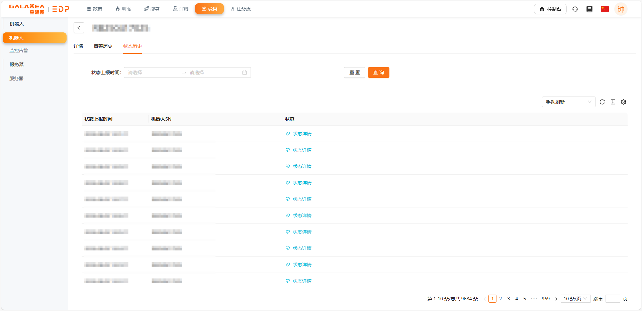
Task: Open the 10 条/页 page size dropdown
Action: pyautogui.click(x=575, y=299)
